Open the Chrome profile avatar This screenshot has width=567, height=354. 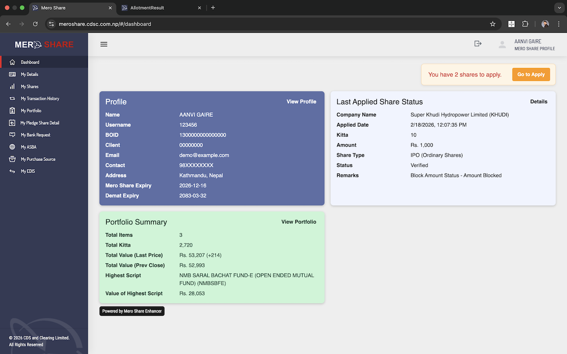point(545,24)
